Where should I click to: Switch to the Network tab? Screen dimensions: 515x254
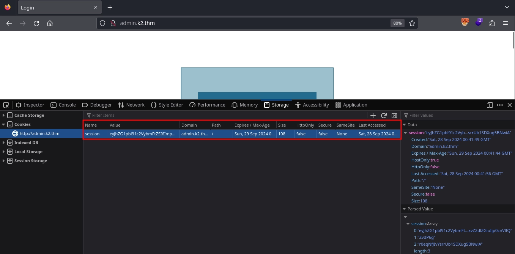[x=131, y=105]
